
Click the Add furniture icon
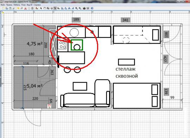tap(37, 8)
